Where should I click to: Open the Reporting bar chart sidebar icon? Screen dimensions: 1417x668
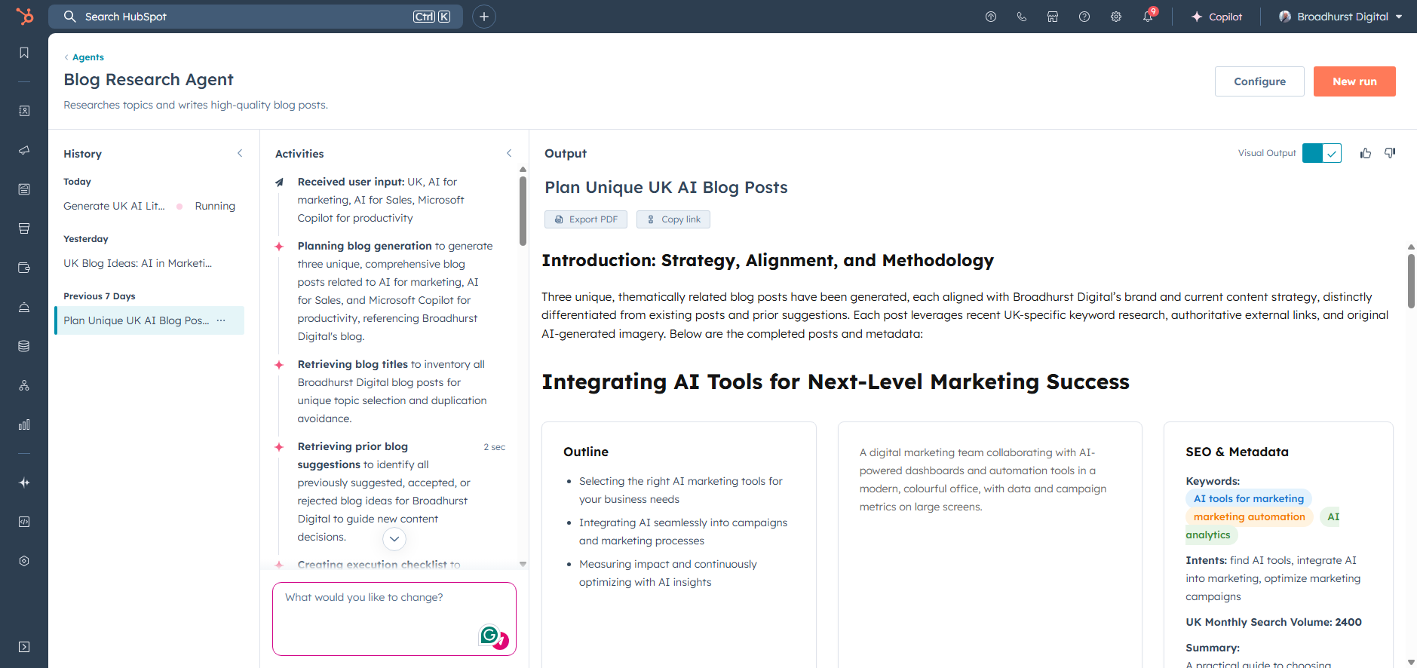[24, 424]
